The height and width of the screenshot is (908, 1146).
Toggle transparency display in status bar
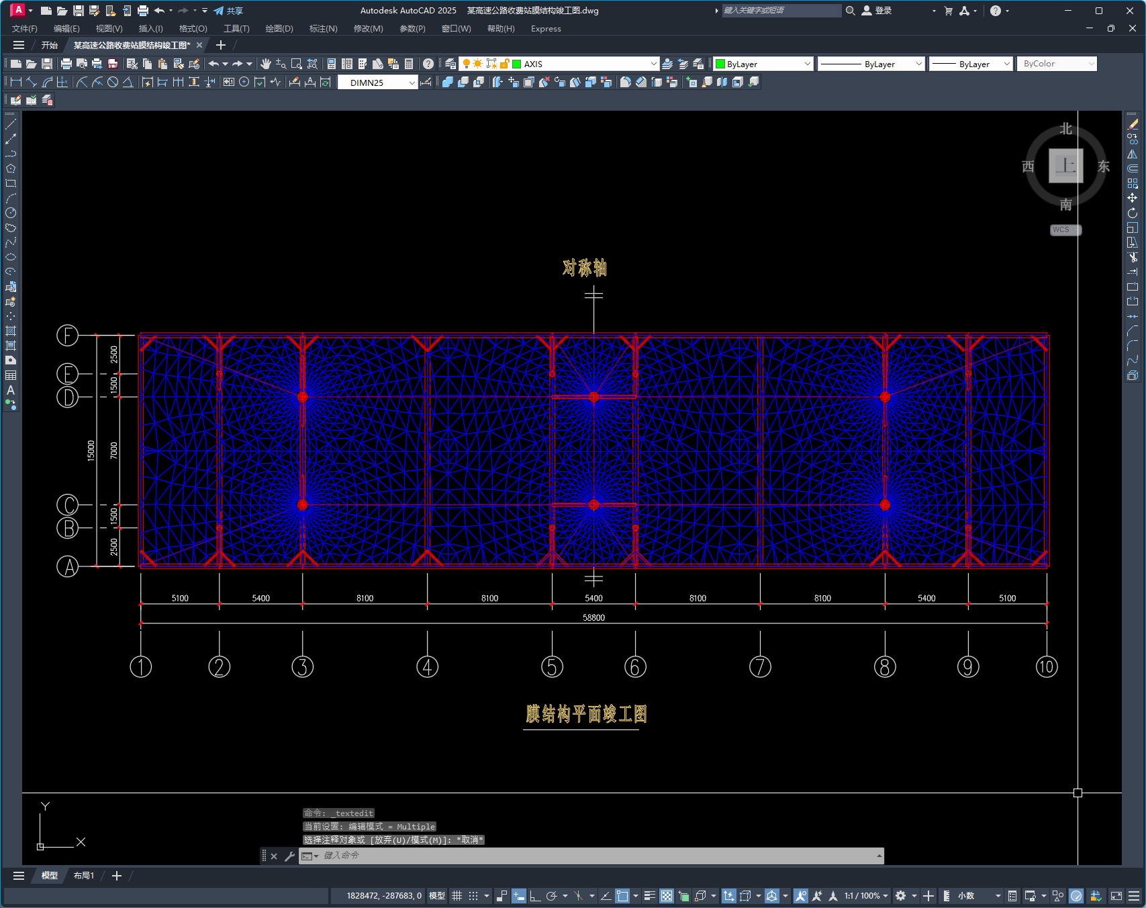(667, 896)
